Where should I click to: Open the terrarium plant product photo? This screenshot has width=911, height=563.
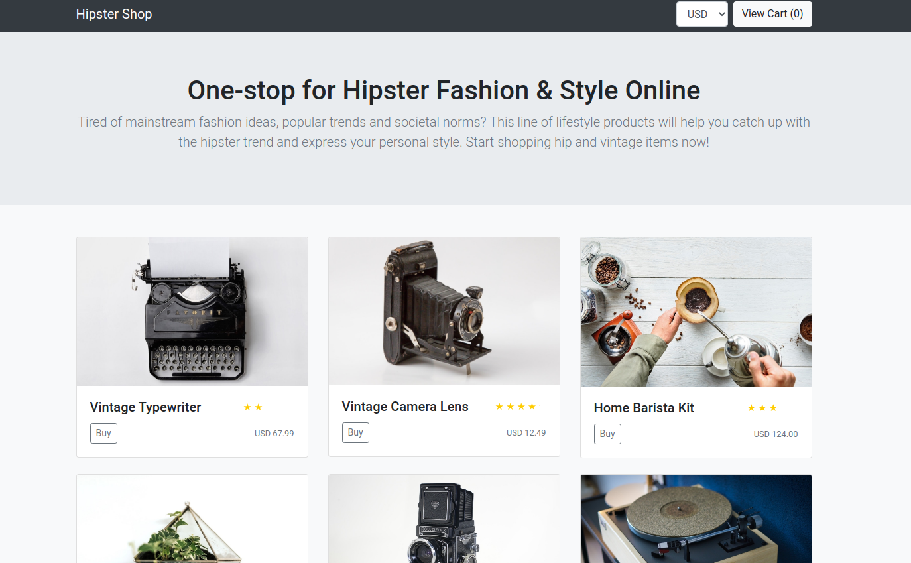192,519
